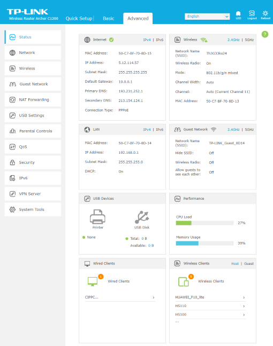This screenshot has width=273, height=346.
Task: Open the green help question mark
Action: (x=265, y=34)
